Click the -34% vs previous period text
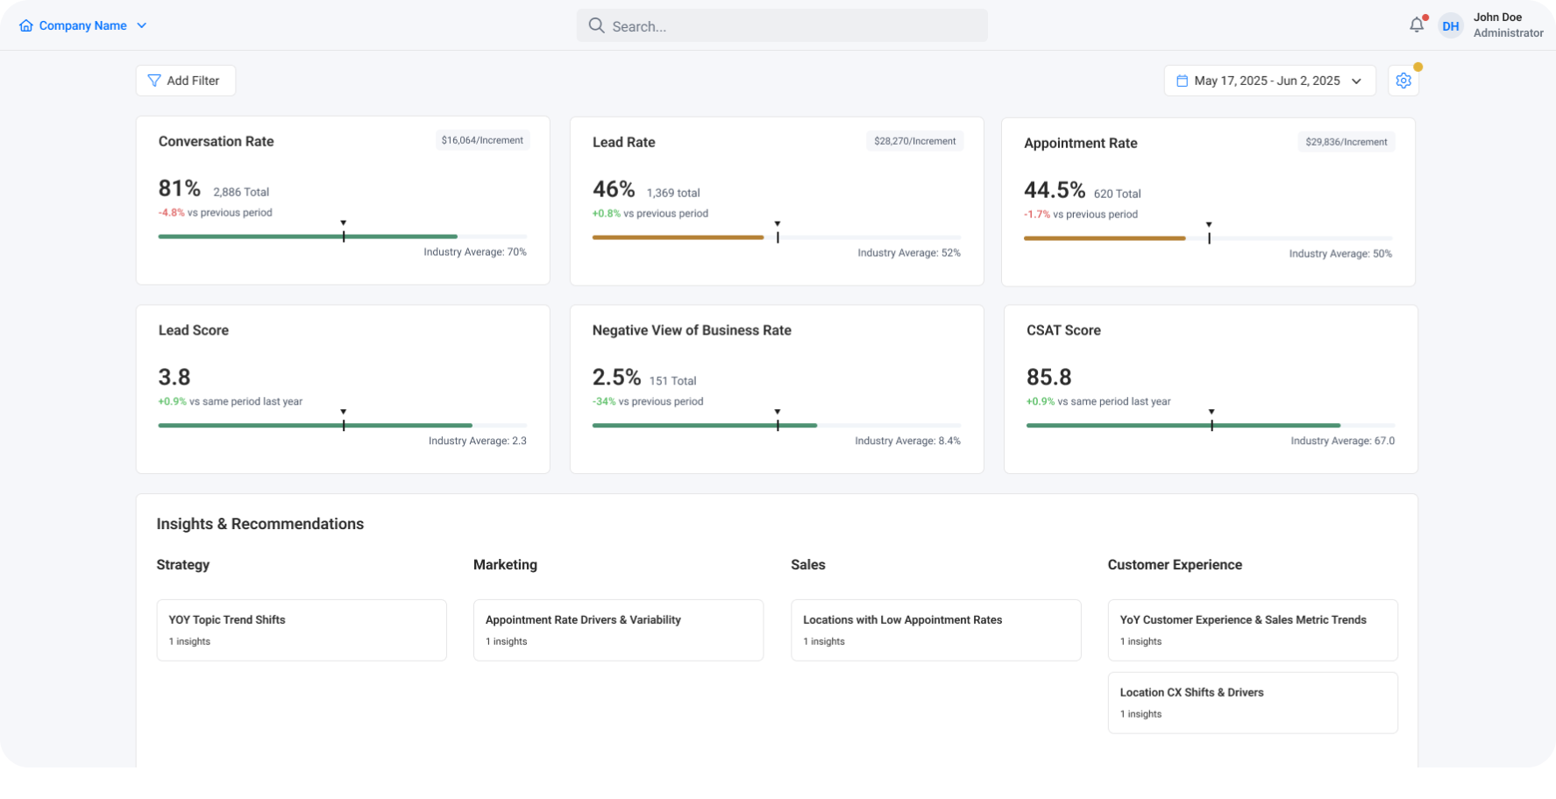1556x799 pixels. click(648, 402)
